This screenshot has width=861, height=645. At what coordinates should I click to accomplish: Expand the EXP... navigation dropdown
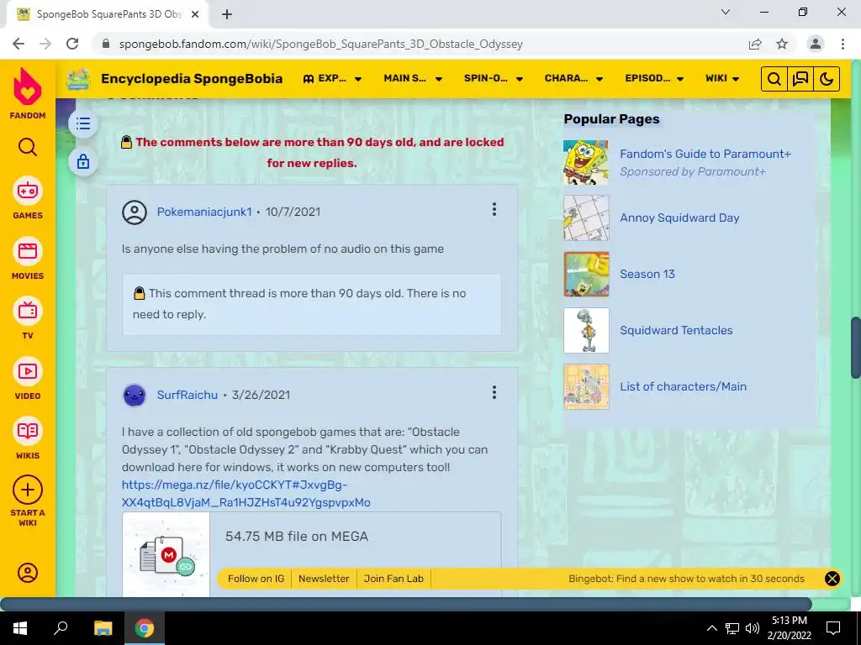pos(332,78)
